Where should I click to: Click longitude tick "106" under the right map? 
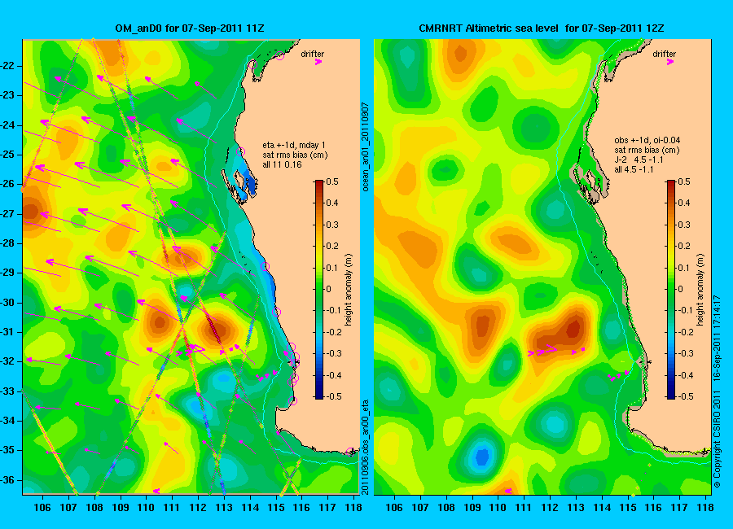(394, 508)
